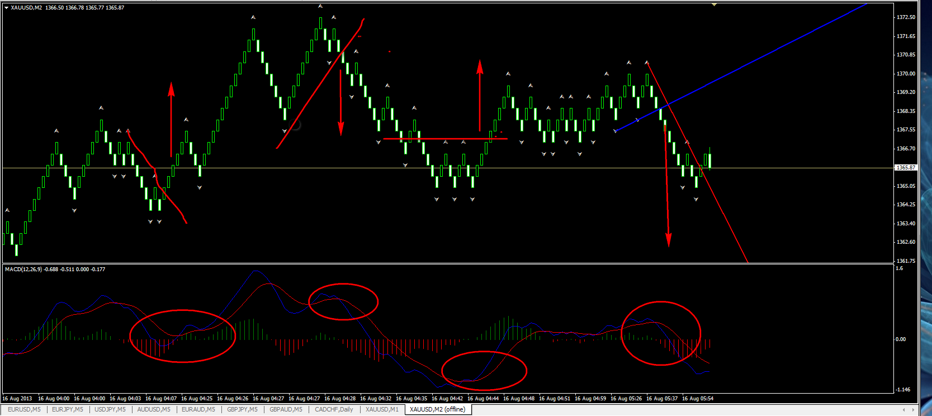Click the 1370.00 price scale value
The width and height of the screenshot is (932, 416).
[906, 74]
